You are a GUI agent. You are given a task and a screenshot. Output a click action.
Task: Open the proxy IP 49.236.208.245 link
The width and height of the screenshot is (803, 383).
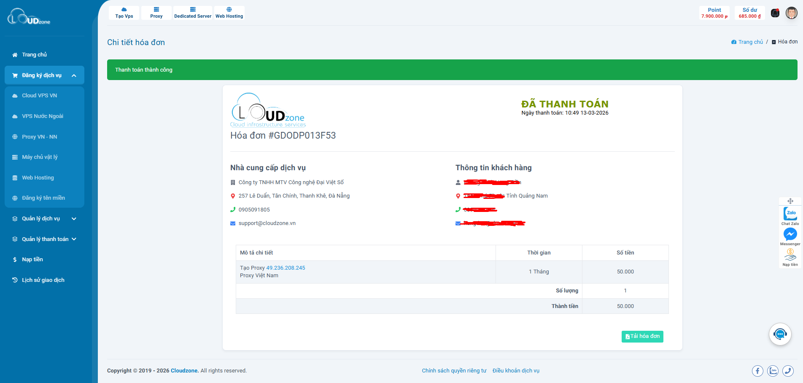[286, 268]
